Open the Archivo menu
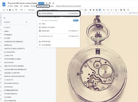This screenshot has width=138, height=102. pos(10,6)
